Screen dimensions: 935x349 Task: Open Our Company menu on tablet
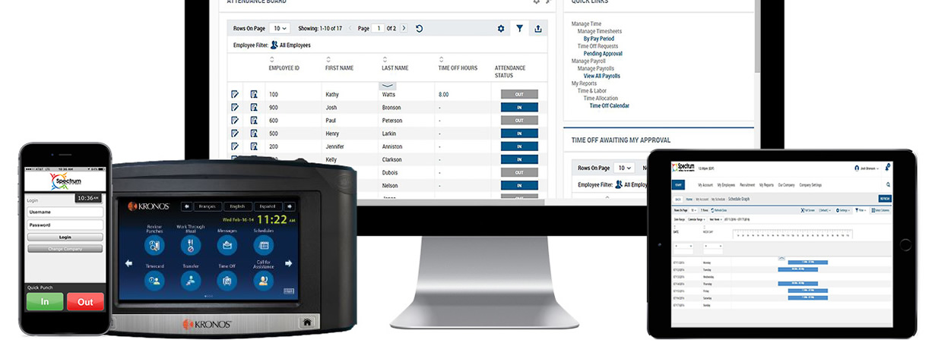(786, 184)
